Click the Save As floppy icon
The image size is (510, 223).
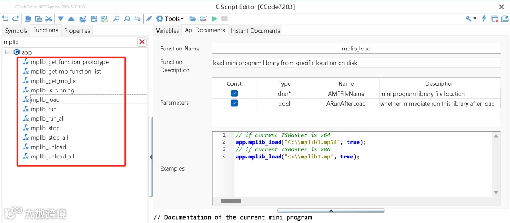click(104, 18)
